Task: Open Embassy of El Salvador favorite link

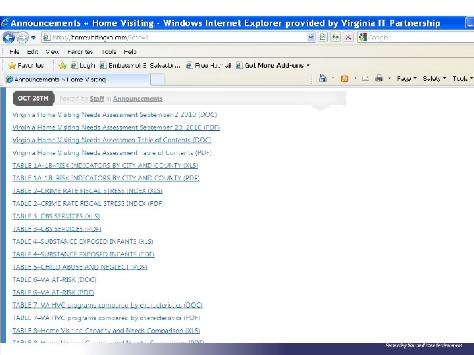Action: (140, 66)
